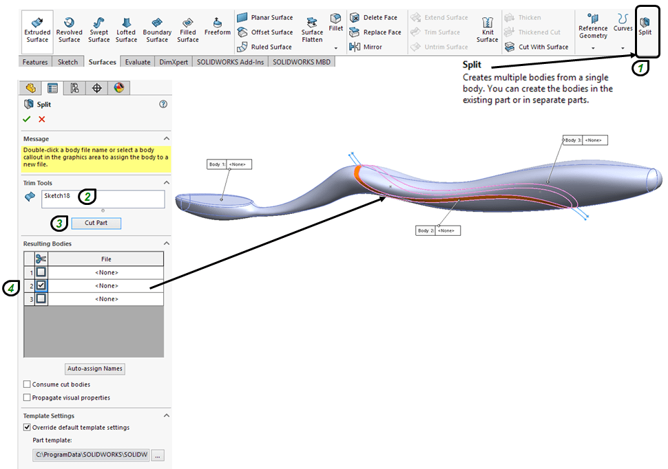The width and height of the screenshot is (668, 469).
Task: Select the Surface Flatten tool
Action: click(312, 30)
